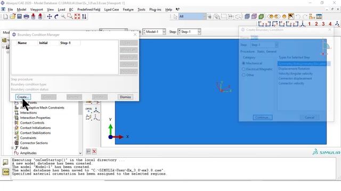Click the red X cancel procedure icon
This screenshot has width=341, height=191.
pyautogui.click(x=94, y=151)
